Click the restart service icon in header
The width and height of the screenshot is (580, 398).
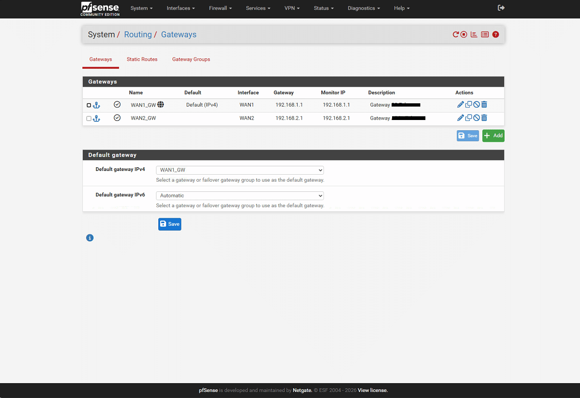pyautogui.click(x=455, y=35)
